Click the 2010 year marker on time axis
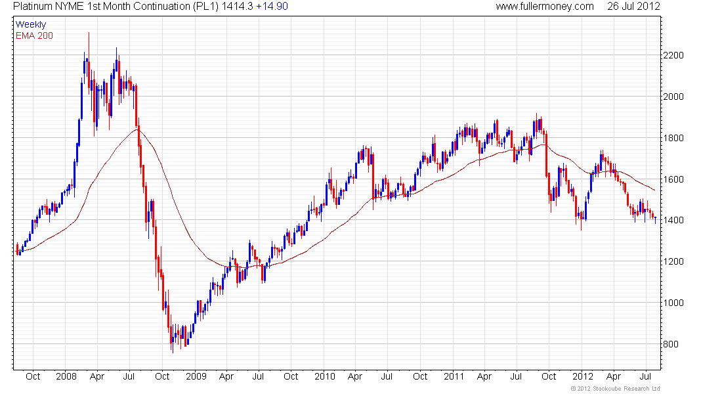 pos(325,376)
